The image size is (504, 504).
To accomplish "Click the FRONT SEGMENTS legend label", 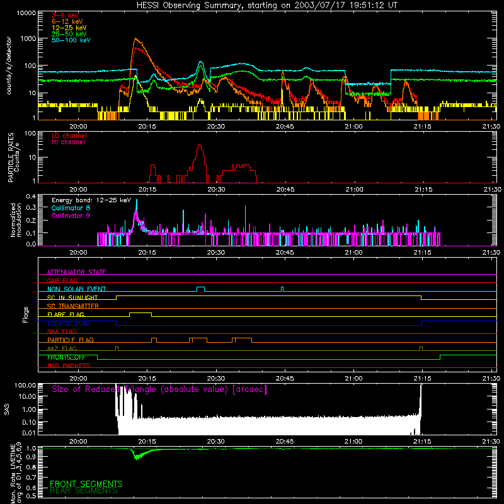I will click(x=86, y=484).
